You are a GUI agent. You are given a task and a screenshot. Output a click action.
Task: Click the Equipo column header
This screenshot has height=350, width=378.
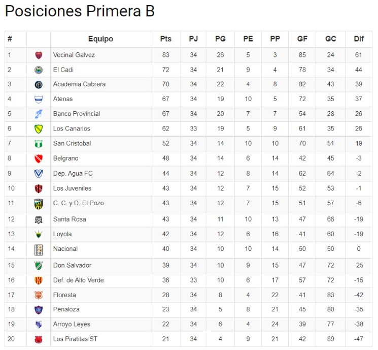coord(100,39)
